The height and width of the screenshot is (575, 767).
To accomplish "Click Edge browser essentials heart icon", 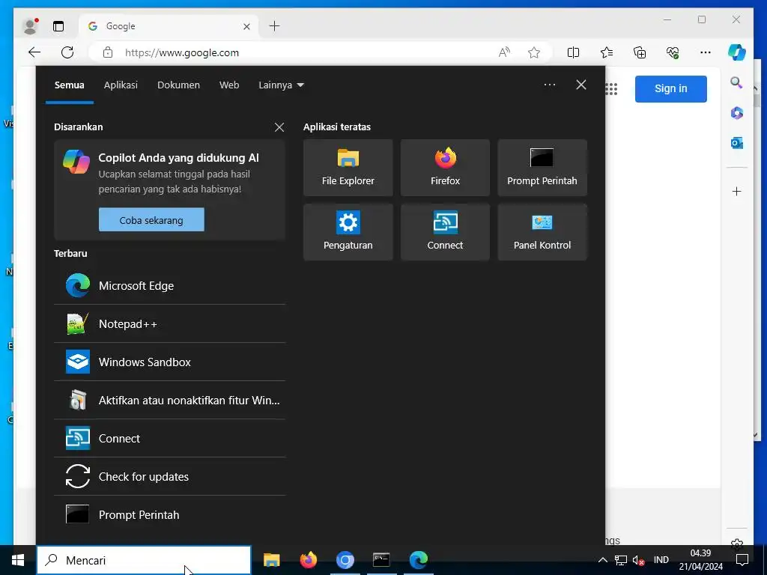I will click(x=673, y=52).
